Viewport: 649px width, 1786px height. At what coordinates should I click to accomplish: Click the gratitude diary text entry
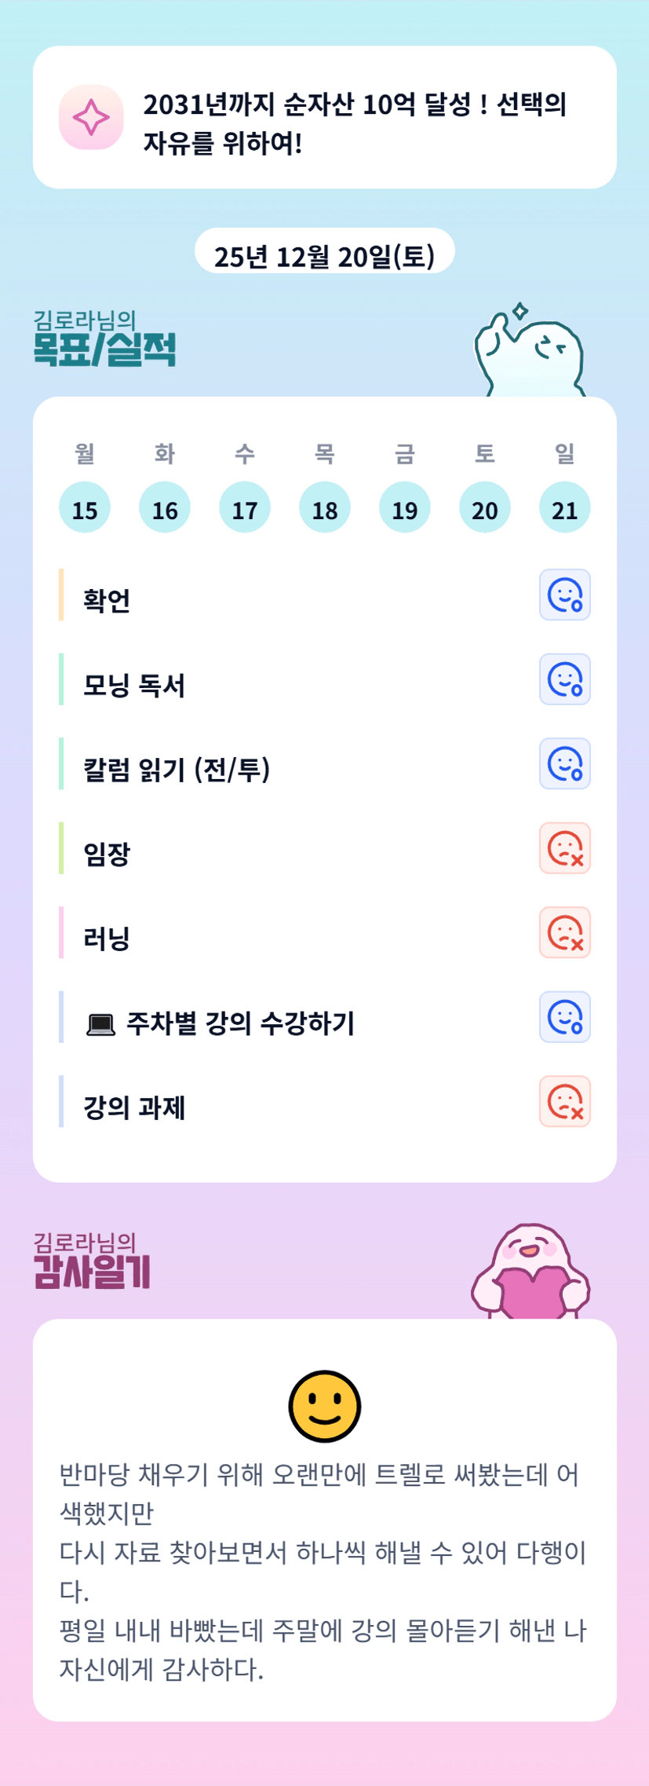click(323, 1571)
